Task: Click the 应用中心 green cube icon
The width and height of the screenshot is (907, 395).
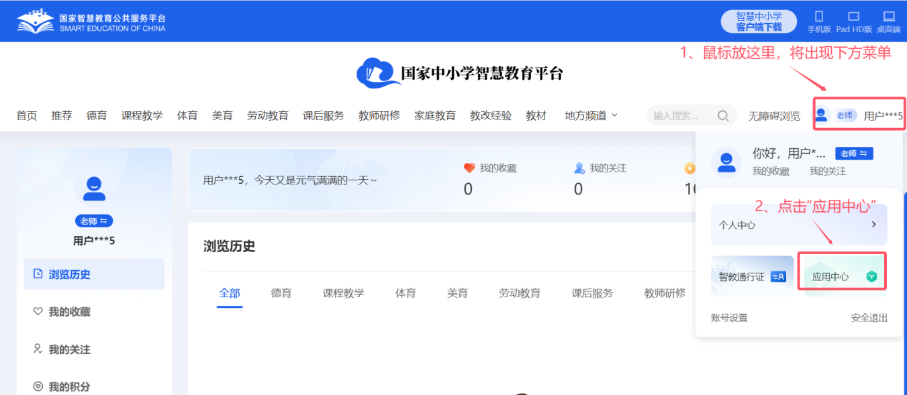Action: [x=871, y=276]
